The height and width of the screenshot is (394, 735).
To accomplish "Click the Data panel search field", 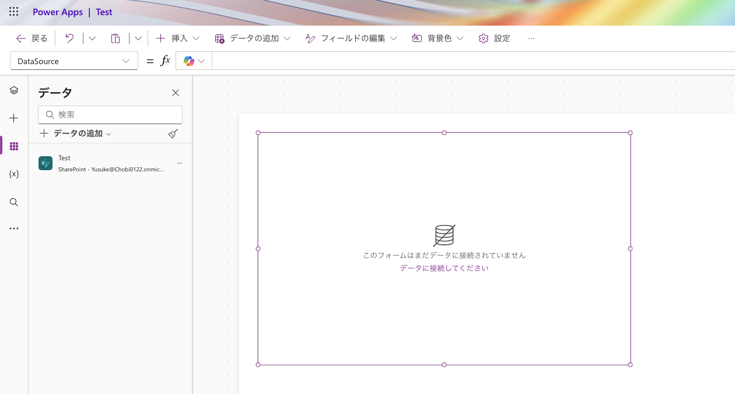I will point(110,114).
